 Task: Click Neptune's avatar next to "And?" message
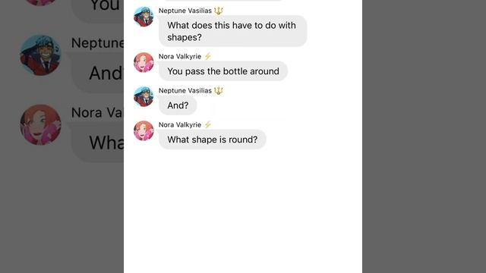click(x=144, y=96)
